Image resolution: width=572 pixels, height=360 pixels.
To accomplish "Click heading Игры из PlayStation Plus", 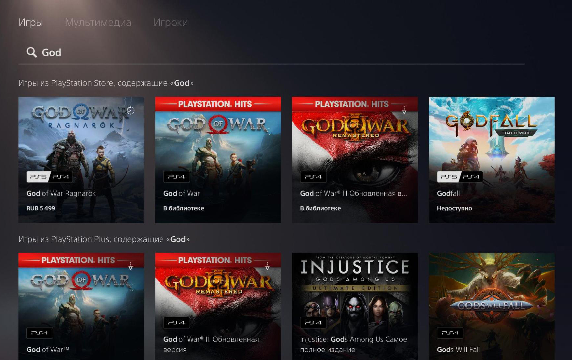I will tap(104, 239).
